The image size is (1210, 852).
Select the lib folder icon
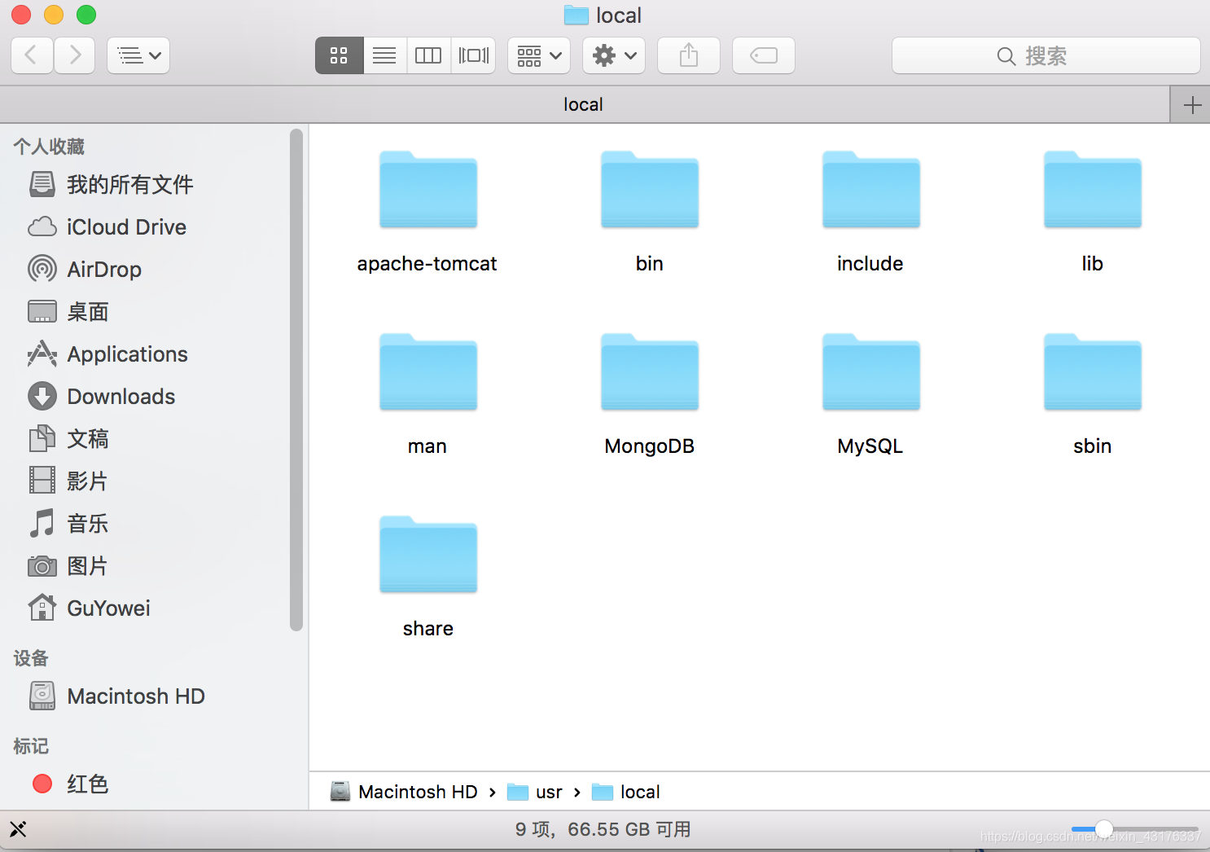pyautogui.click(x=1093, y=190)
